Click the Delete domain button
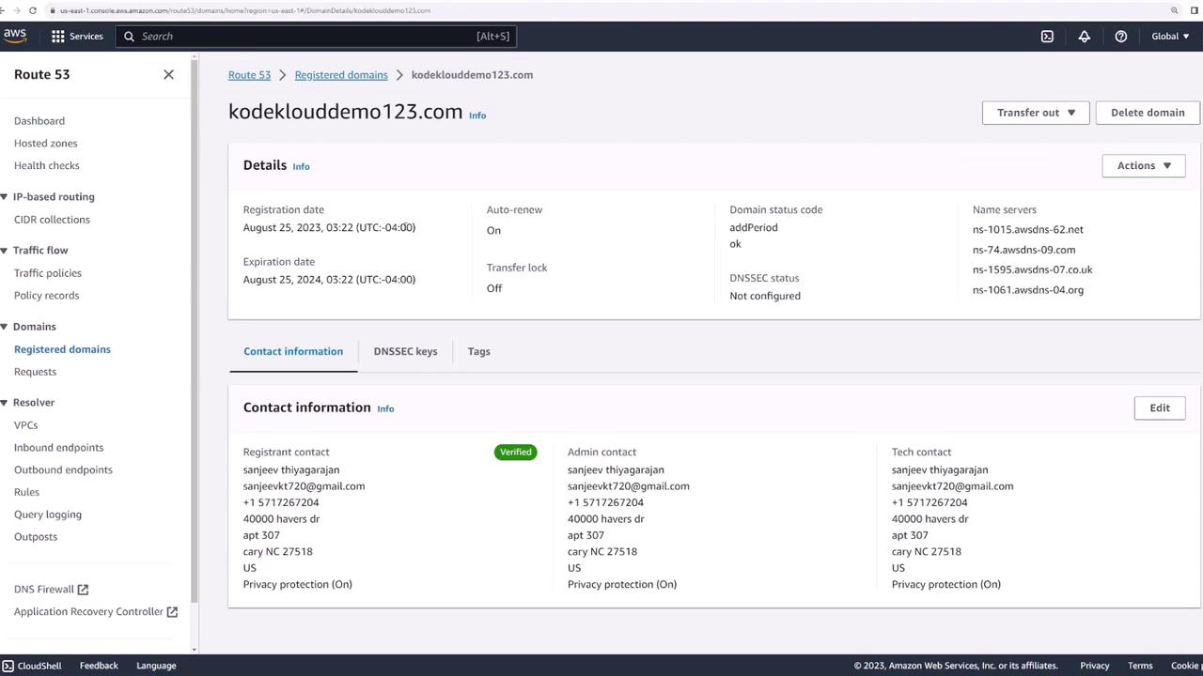 tap(1147, 113)
